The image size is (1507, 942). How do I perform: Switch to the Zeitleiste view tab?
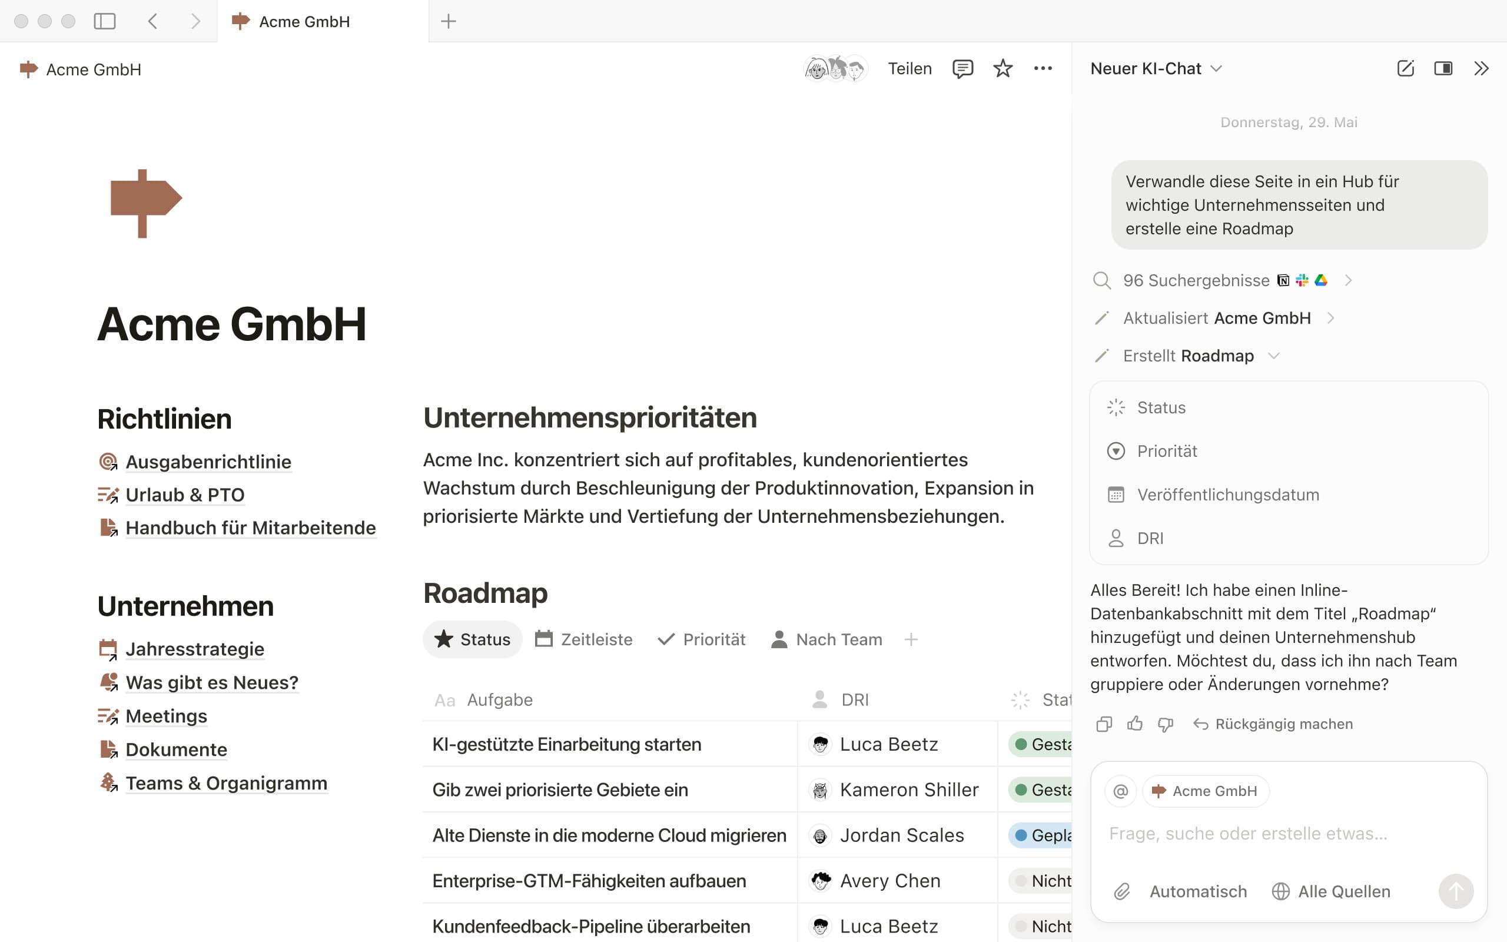583,639
